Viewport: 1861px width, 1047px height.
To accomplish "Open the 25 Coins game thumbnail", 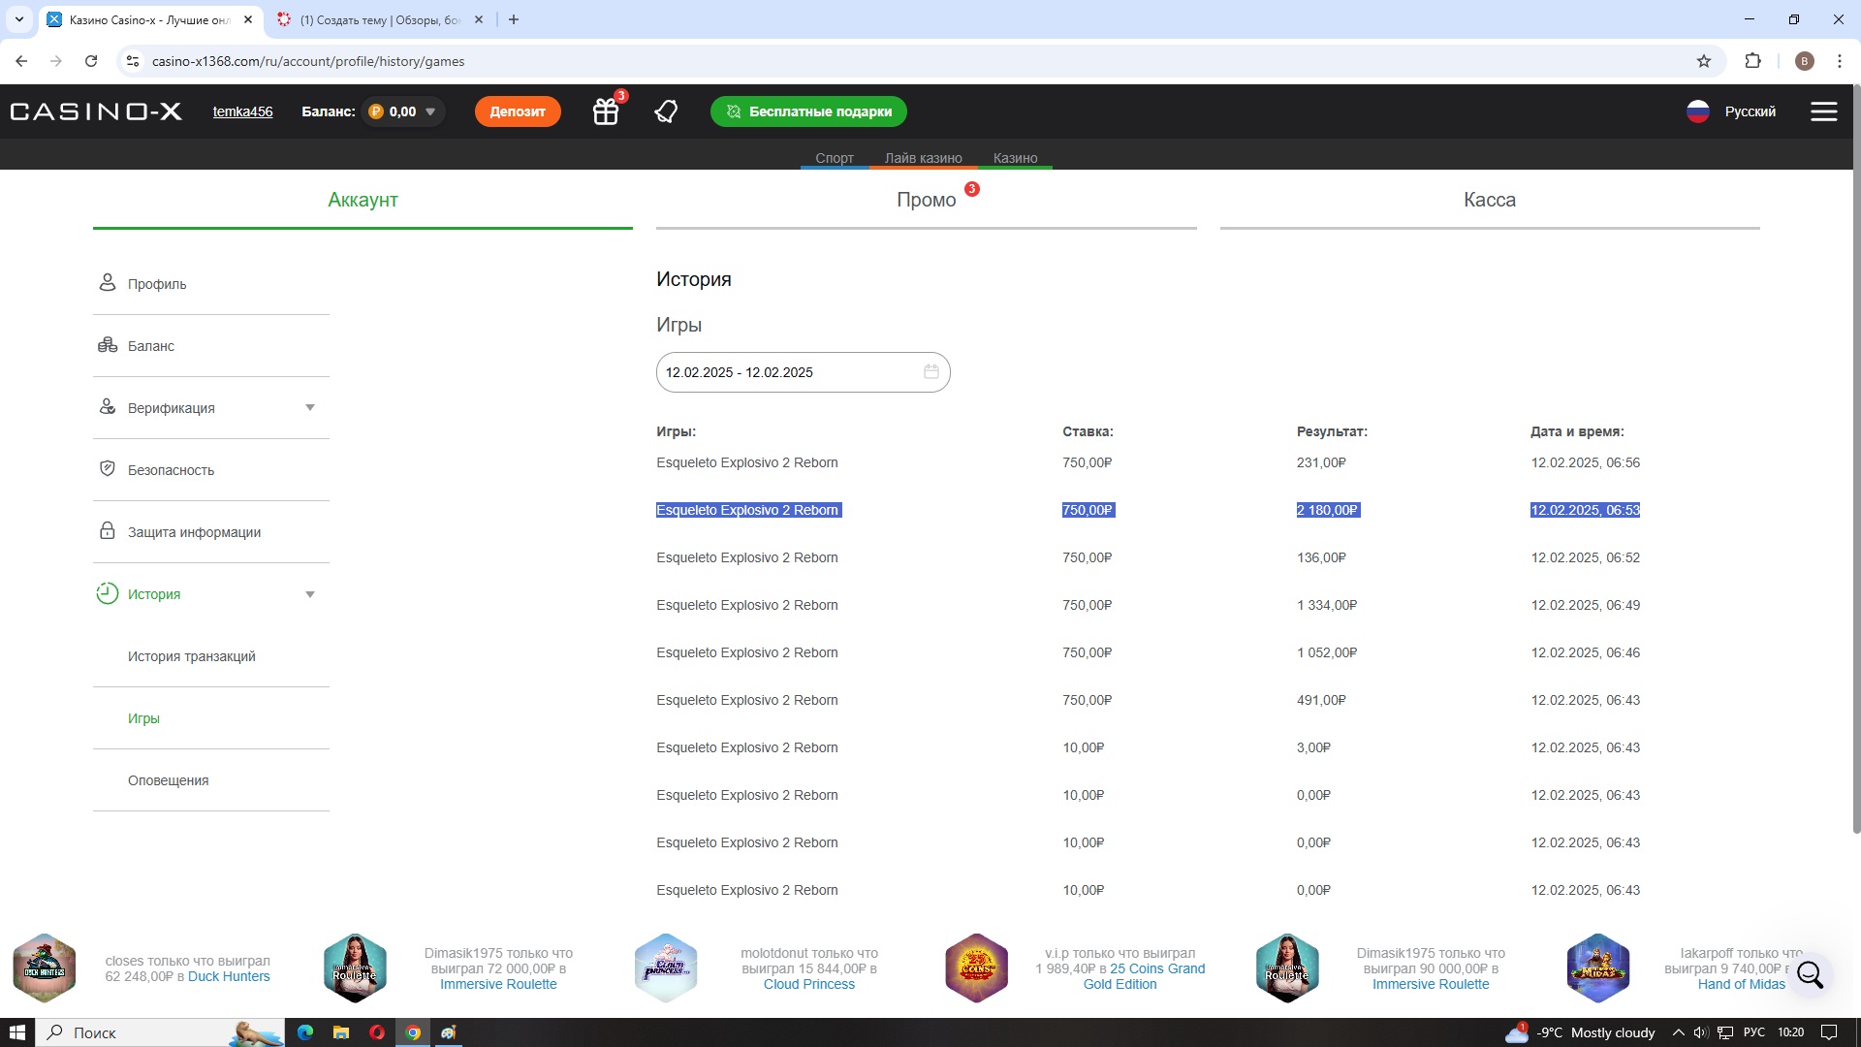I will pyautogui.click(x=976, y=968).
